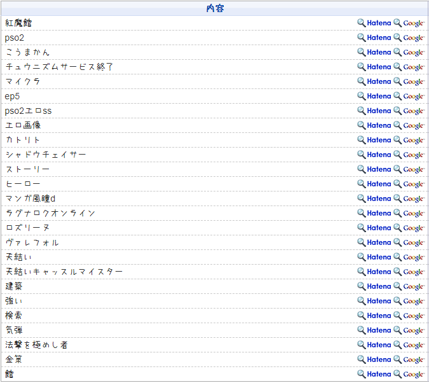Click Hatena icon in ロズリーヌ row
Image resolution: width=429 pixels, height=383 pixels.
pos(374,228)
